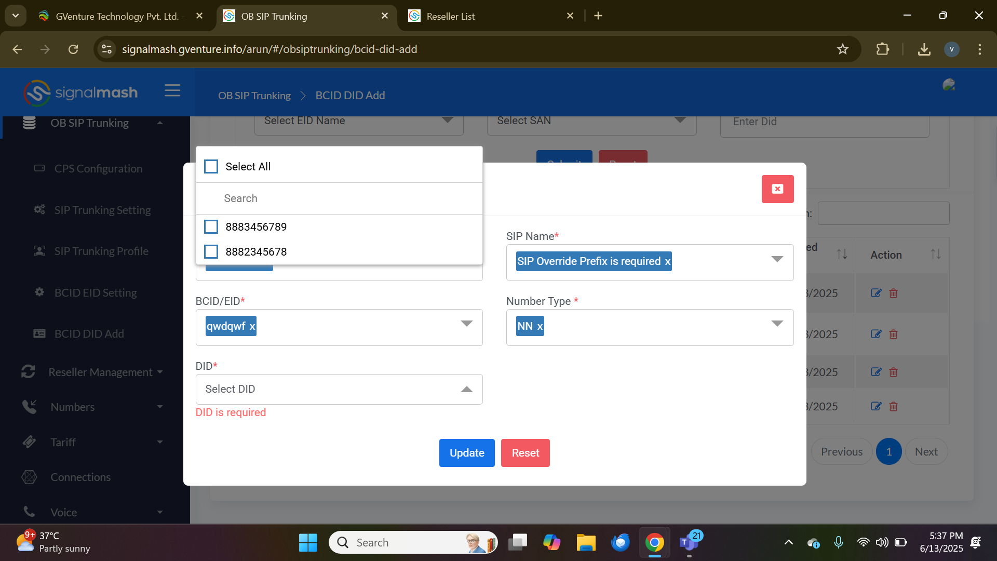Remove qwdqwf tag via x icon
The height and width of the screenshot is (561, 997).
point(252,327)
